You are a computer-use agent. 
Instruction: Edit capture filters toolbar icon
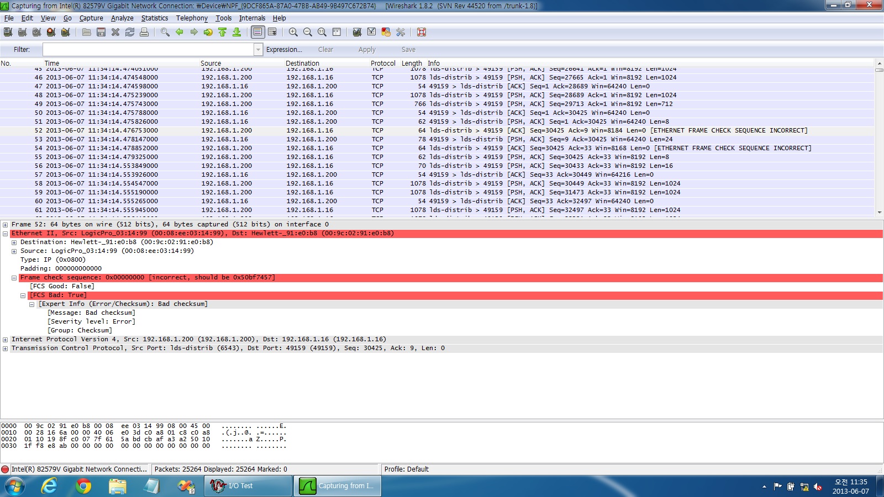click(x=357, y=32)
